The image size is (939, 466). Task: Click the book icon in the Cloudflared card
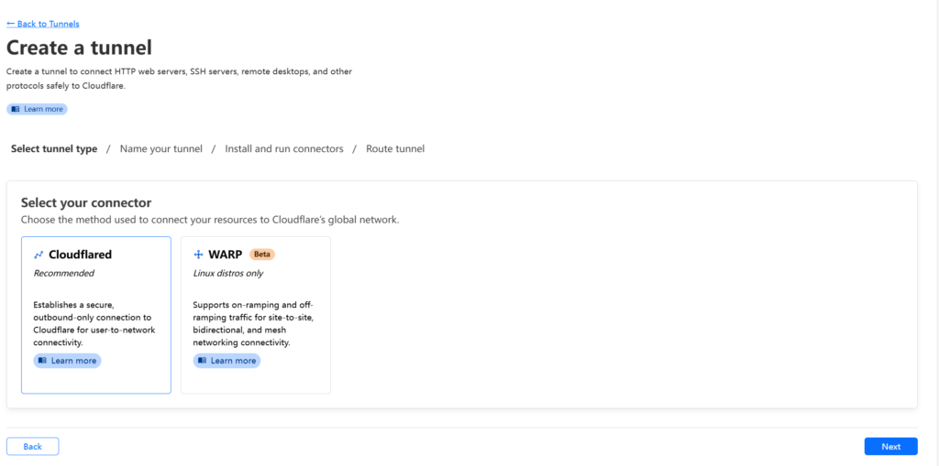42,361
